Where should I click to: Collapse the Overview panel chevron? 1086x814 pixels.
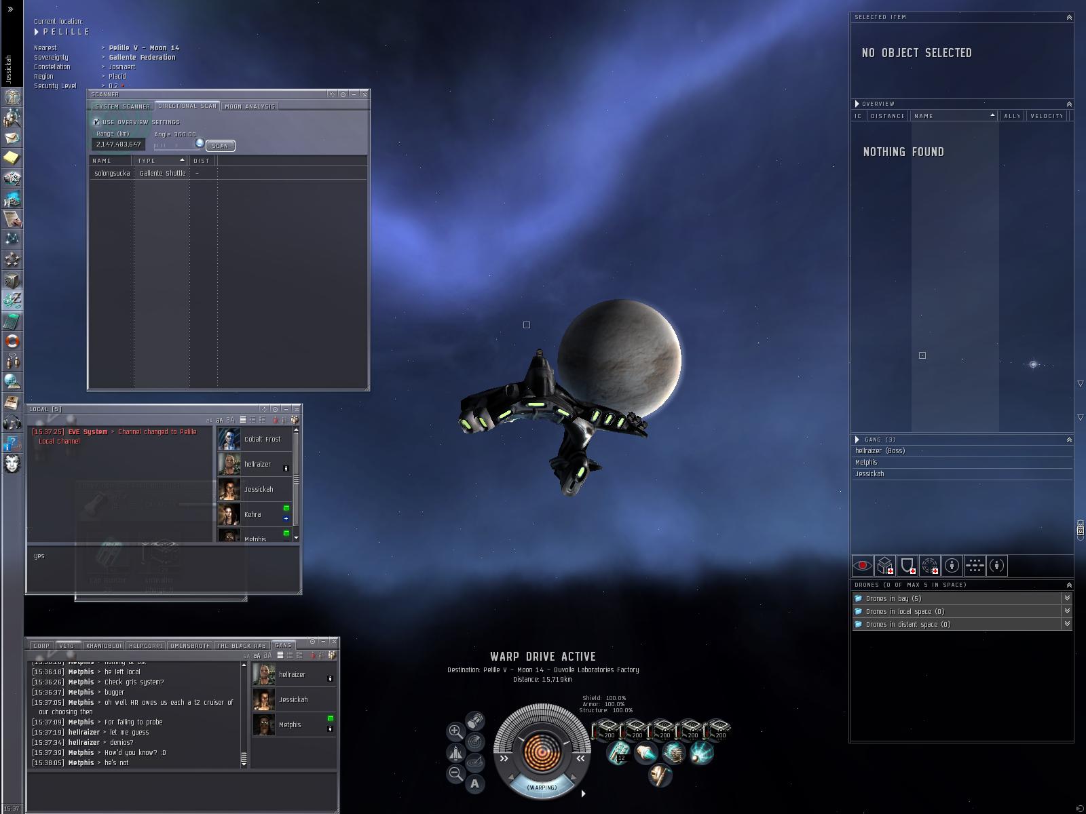[1069, 104]
